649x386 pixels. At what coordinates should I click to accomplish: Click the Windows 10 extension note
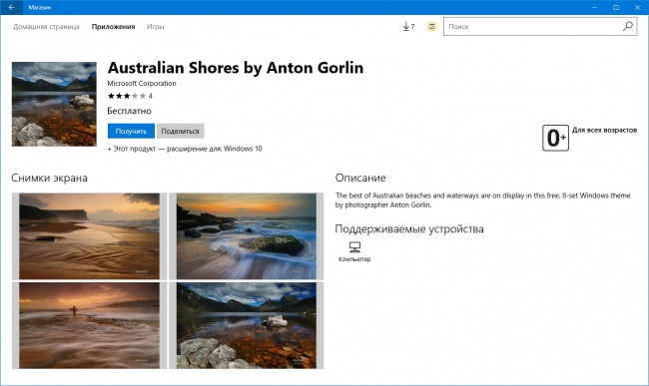coord(185,149)
